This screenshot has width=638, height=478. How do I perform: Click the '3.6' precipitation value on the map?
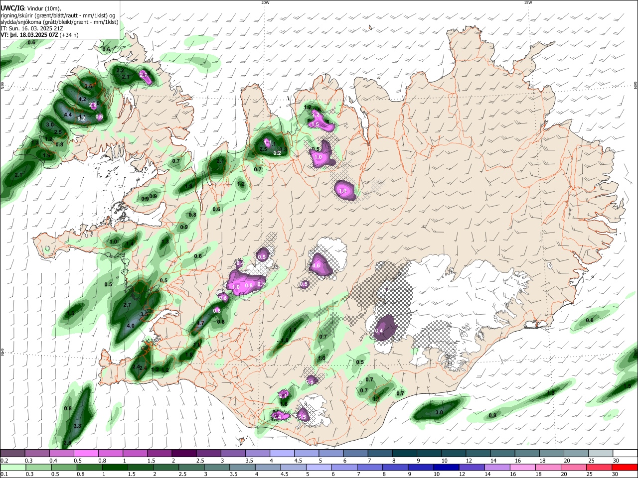89,86
